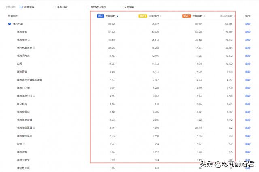Sort by 竞店2 流量指数 column
The height and width of the screenshot is (172, 259).
pos(204,16)
